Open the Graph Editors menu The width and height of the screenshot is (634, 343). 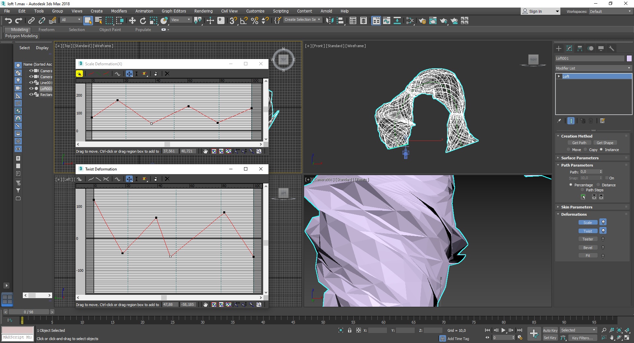coord(174,11)
